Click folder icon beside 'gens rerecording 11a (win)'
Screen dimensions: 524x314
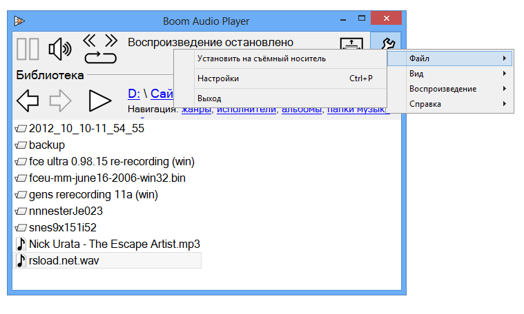[x=21, y=195]
